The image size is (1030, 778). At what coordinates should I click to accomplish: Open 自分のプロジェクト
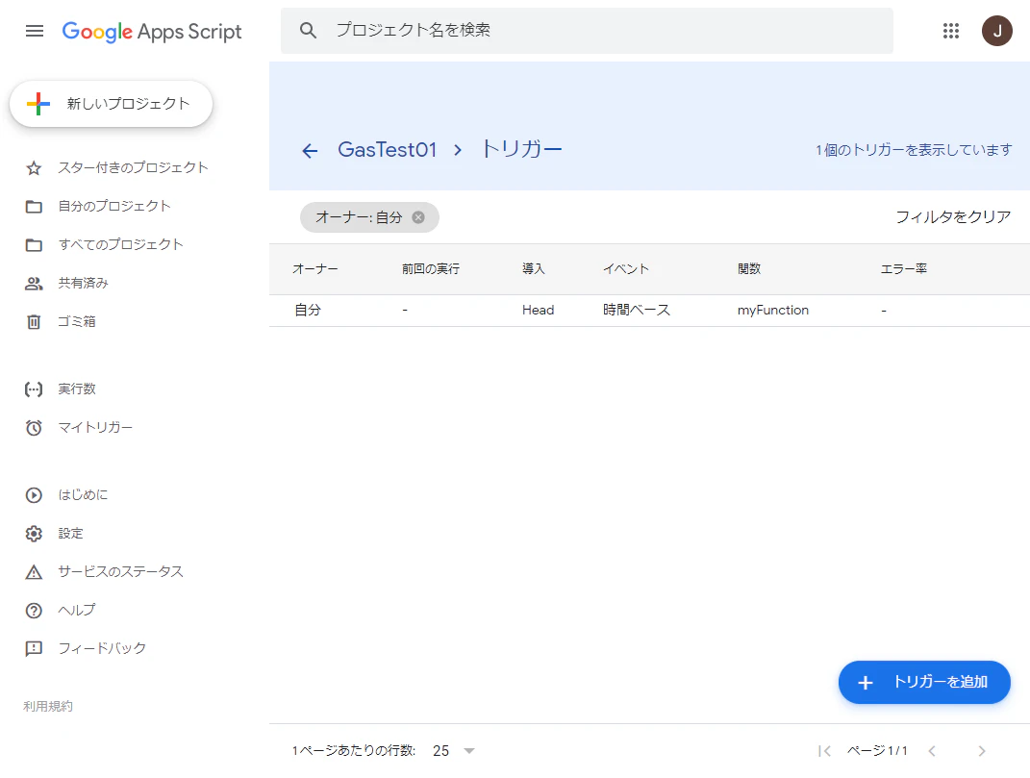click(114, 207)
